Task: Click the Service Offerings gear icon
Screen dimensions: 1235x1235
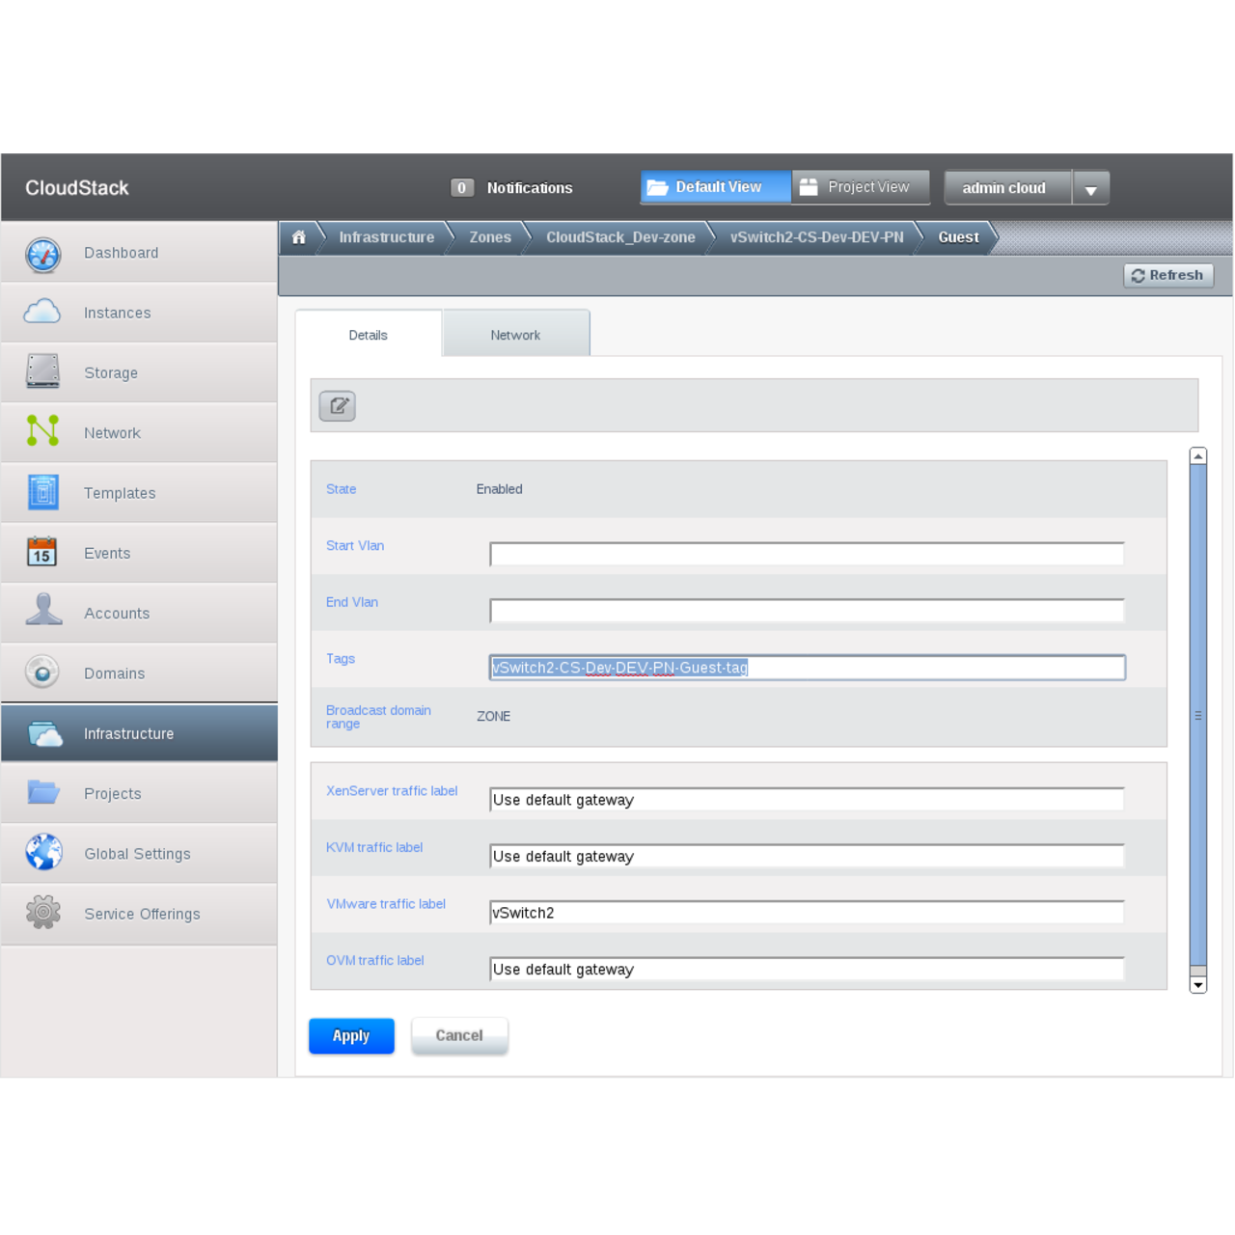Action: coord(42,913)
